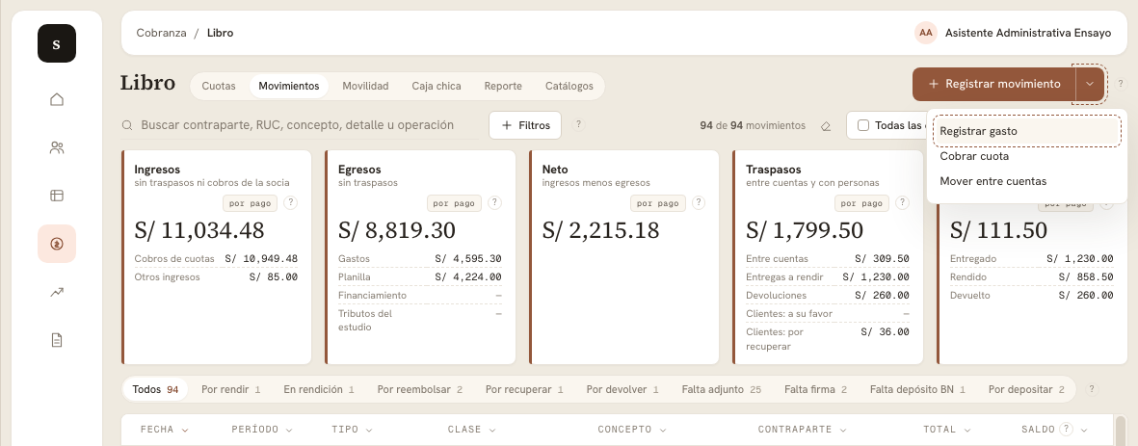The image size is (1138, 446).
Task: Switch to Reporte tab
Action: click(x=503, y=86)
